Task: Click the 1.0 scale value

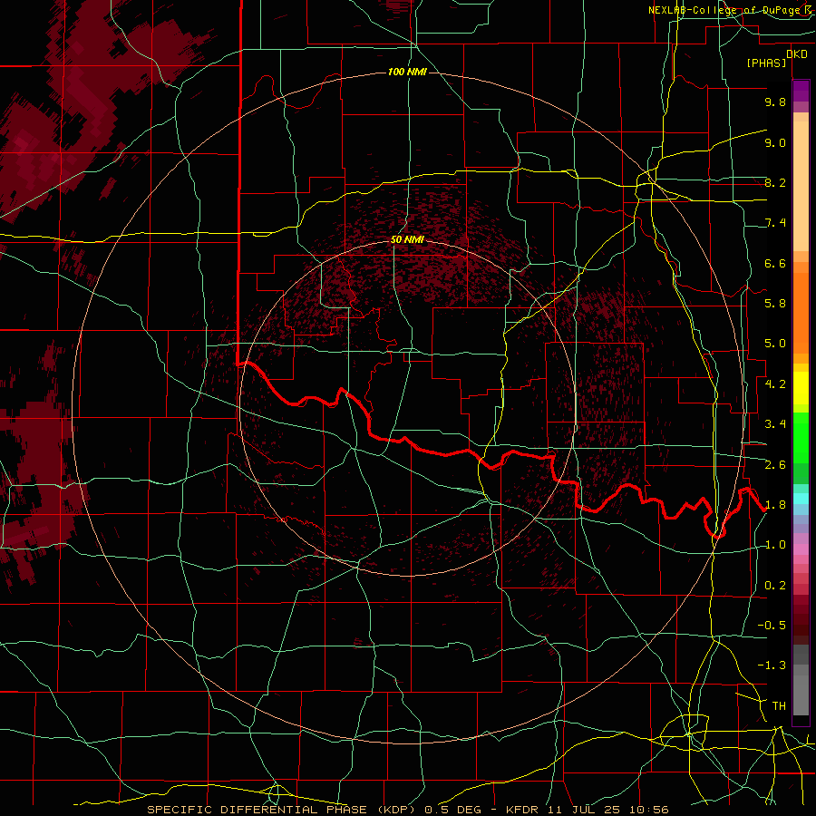Action: (775, 545)
